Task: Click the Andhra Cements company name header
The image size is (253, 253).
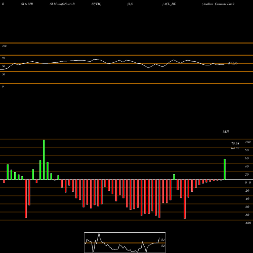Action: [218, 4]
